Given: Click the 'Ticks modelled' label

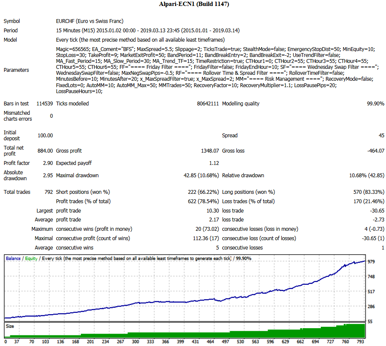Looking at the screenshot, I should click(72, 104).
